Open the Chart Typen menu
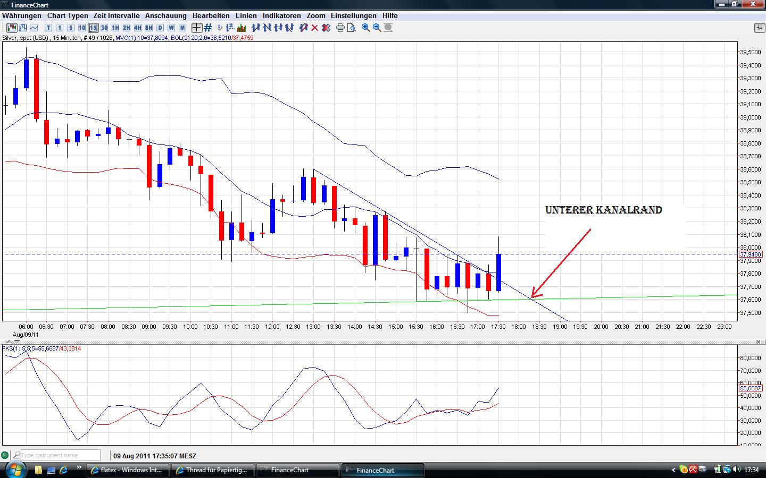This screenshot has height=478, width=766. coord(68,16)
